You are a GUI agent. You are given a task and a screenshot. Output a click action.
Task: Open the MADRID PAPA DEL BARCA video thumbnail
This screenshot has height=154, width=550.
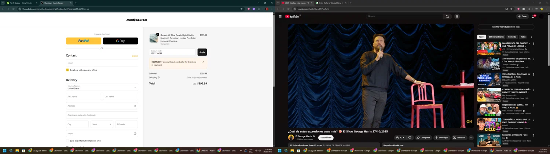(x=489, y=49)
